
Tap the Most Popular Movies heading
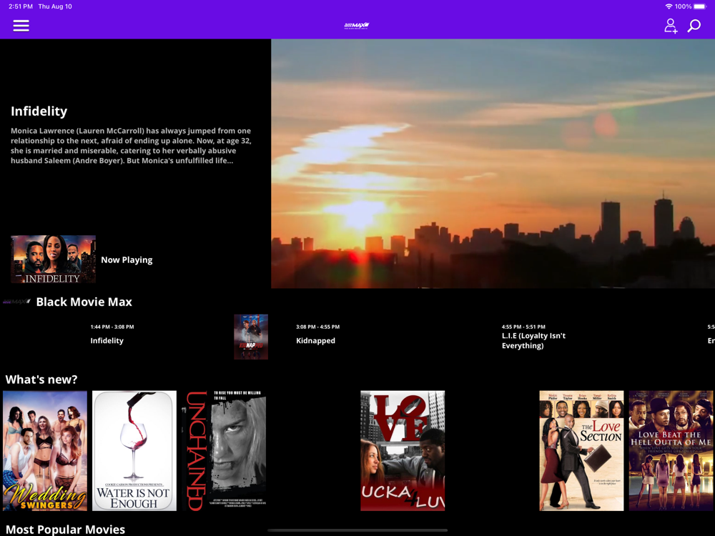coord(65,529)
